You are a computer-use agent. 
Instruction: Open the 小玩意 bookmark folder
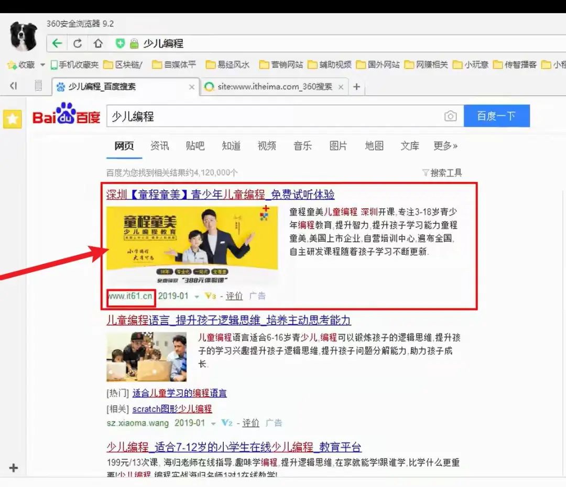471,65
